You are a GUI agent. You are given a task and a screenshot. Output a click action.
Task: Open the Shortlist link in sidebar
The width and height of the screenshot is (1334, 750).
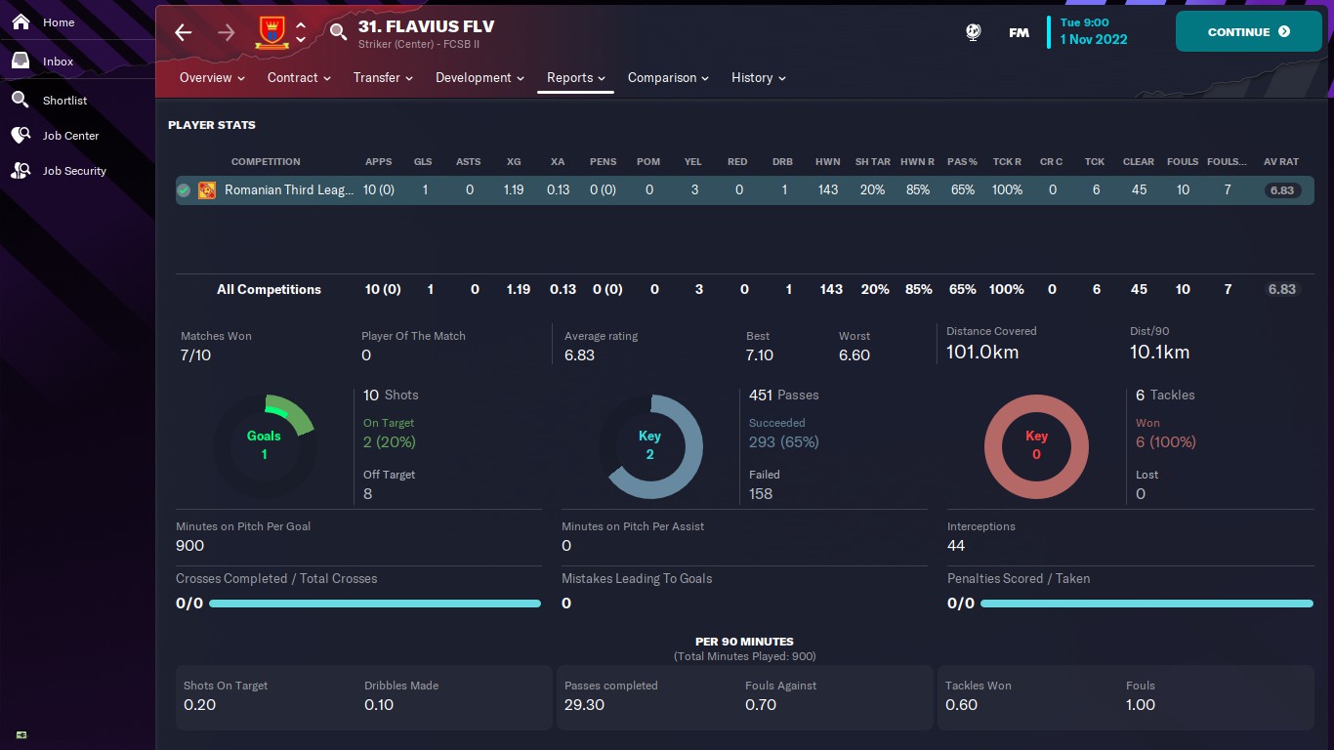tap(64, 101)
